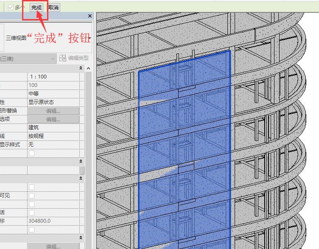The image size is (319, 249).
Task: Collapse the first properties group chevron
Action: tap(81, 68)
